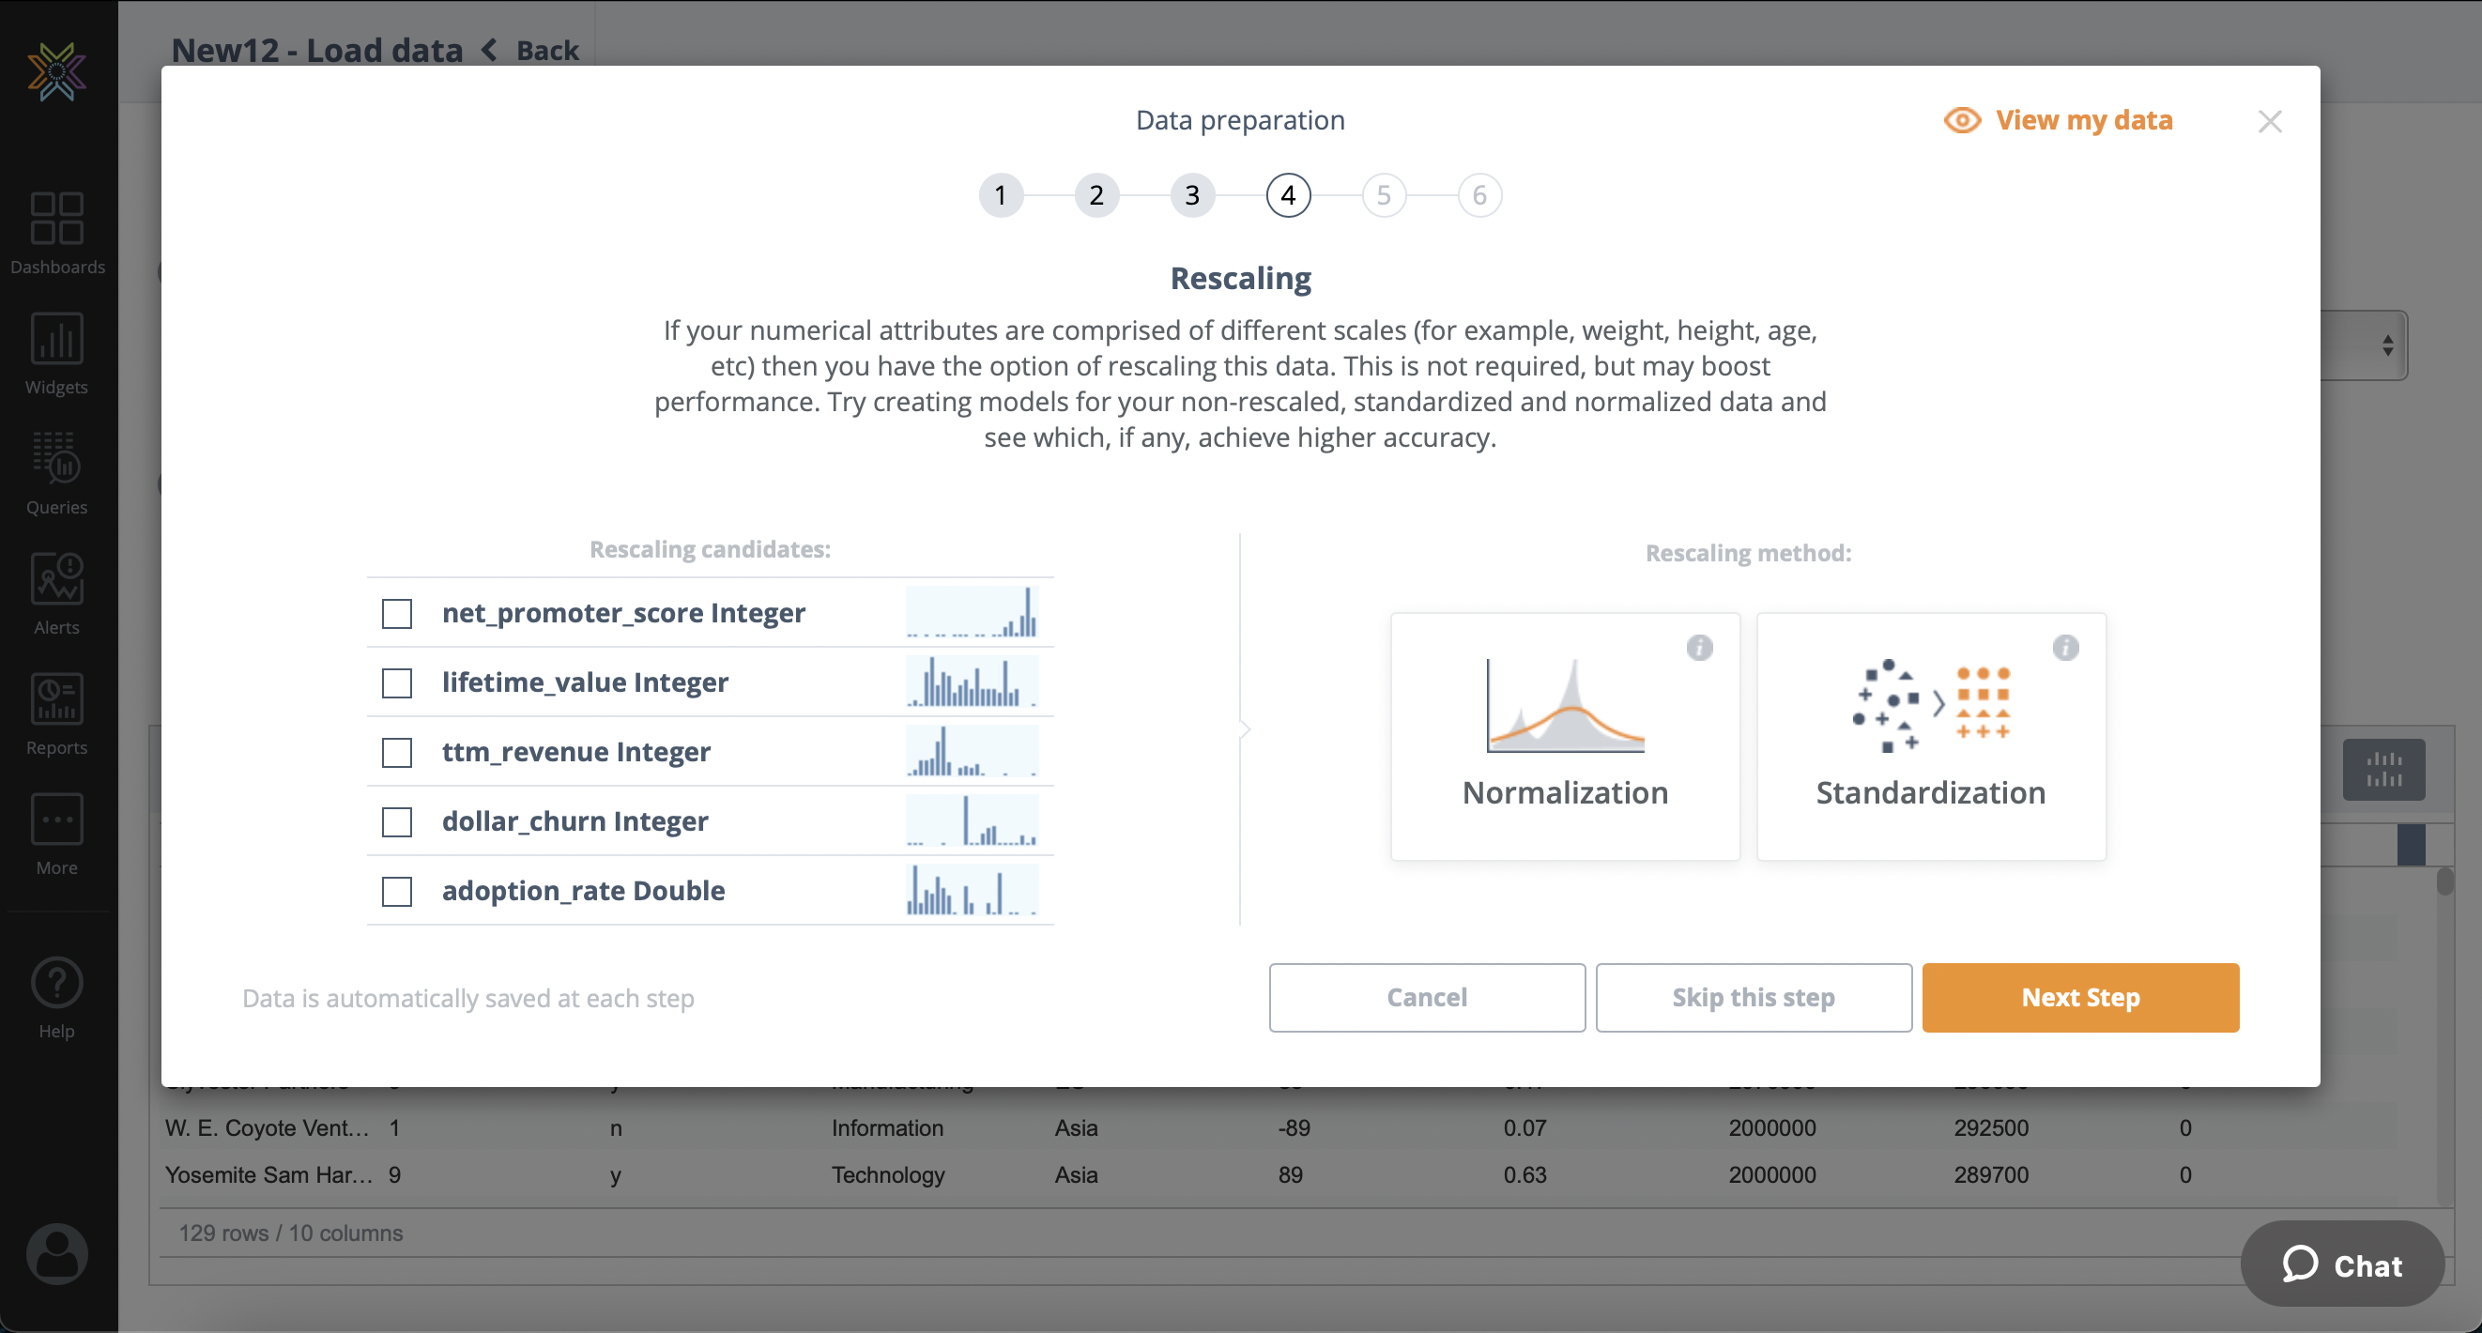The width and height of the screenshot is (2482, 1333).
Task: Open the Alerts panel
Action: (56, 591)
